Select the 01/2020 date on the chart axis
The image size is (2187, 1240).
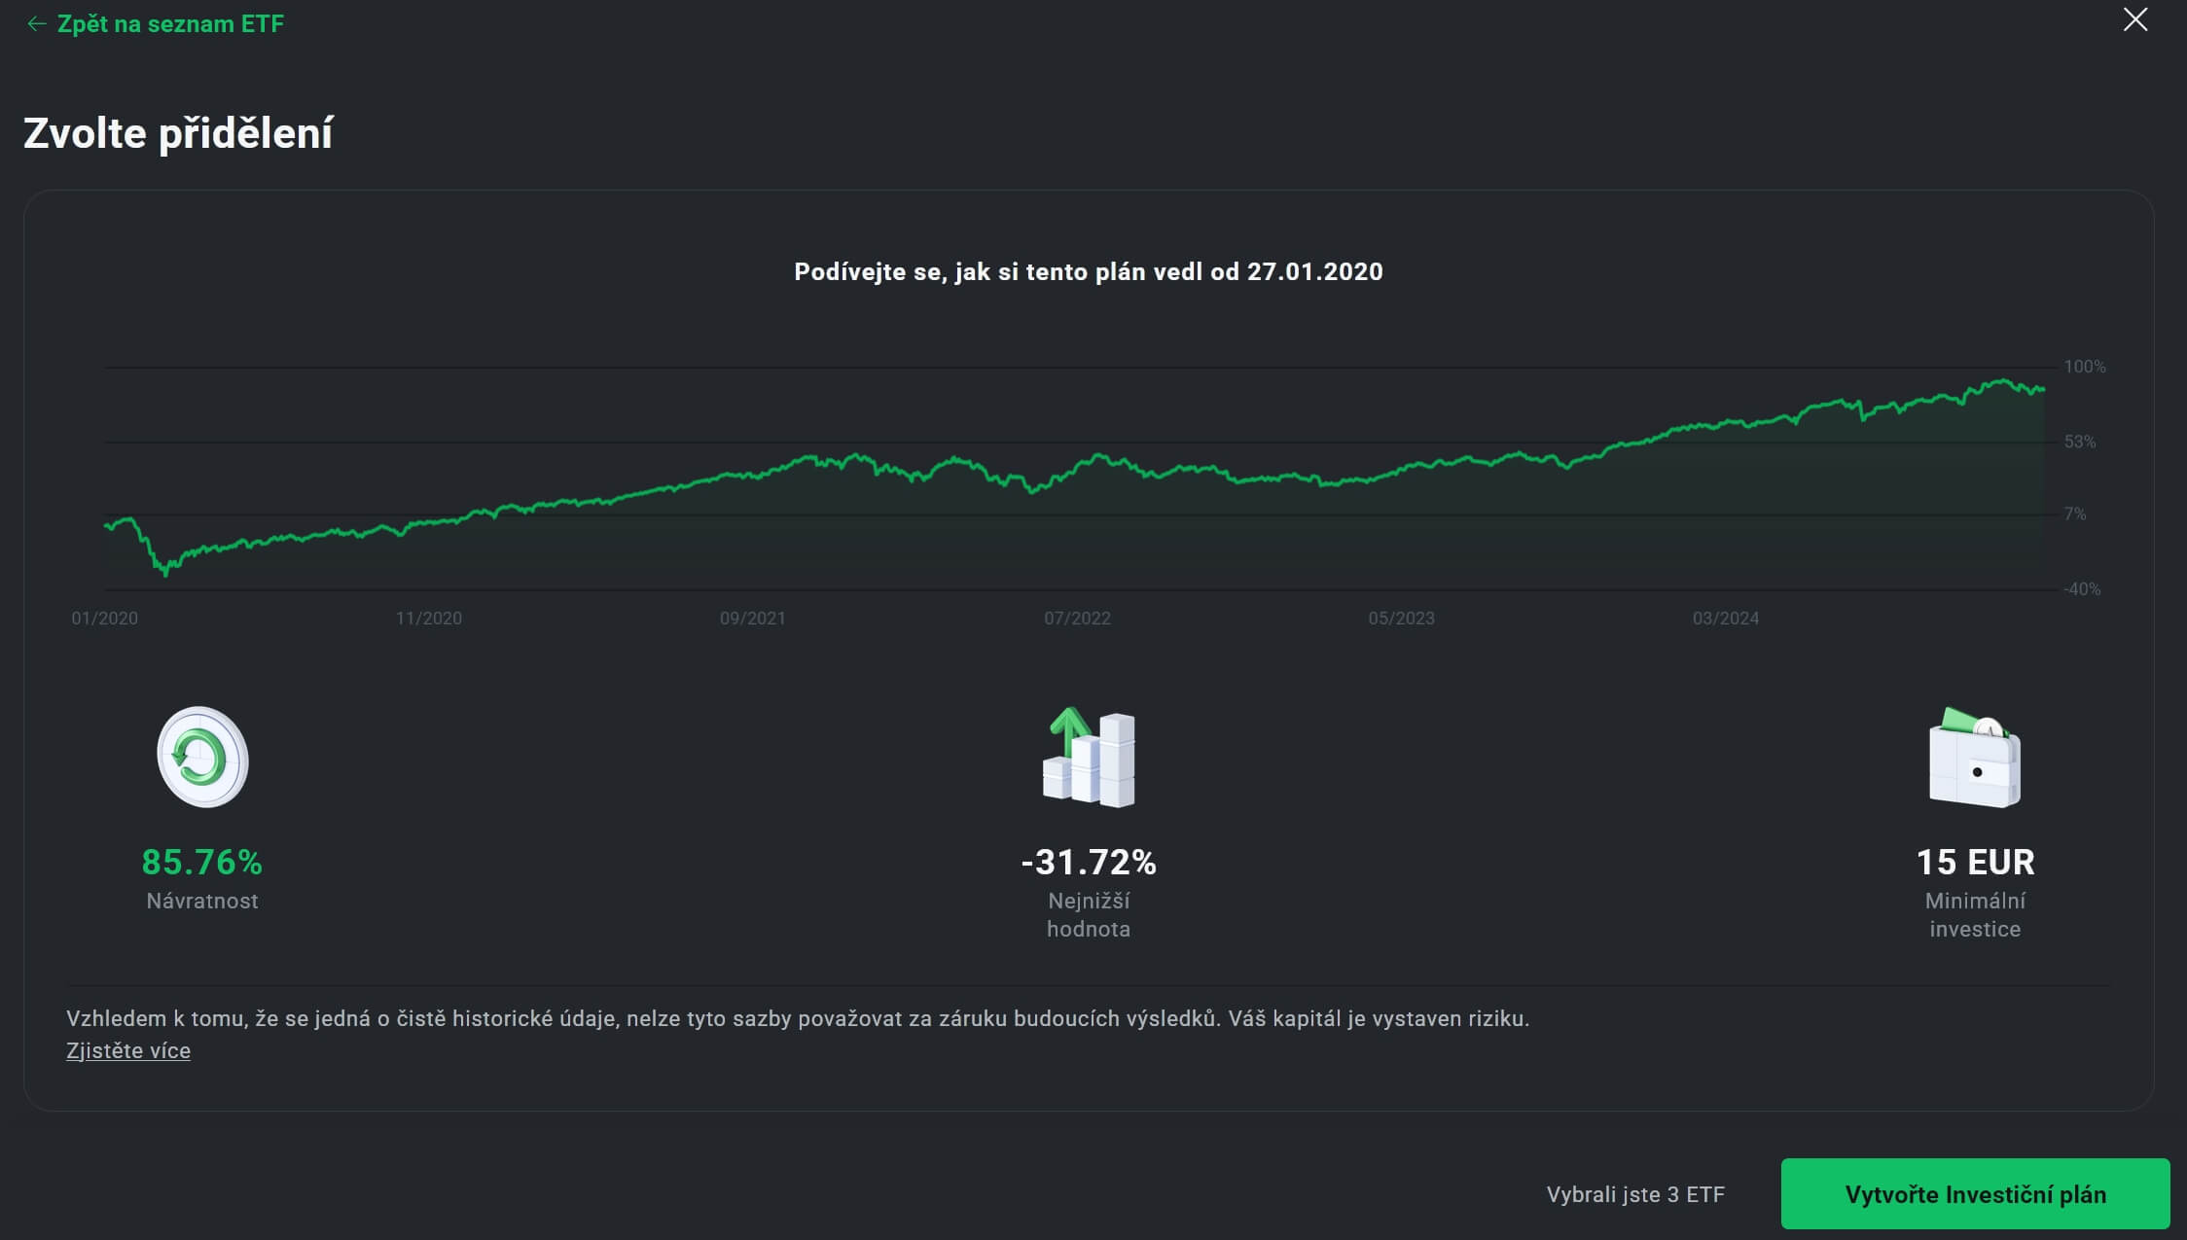point(105,619)
